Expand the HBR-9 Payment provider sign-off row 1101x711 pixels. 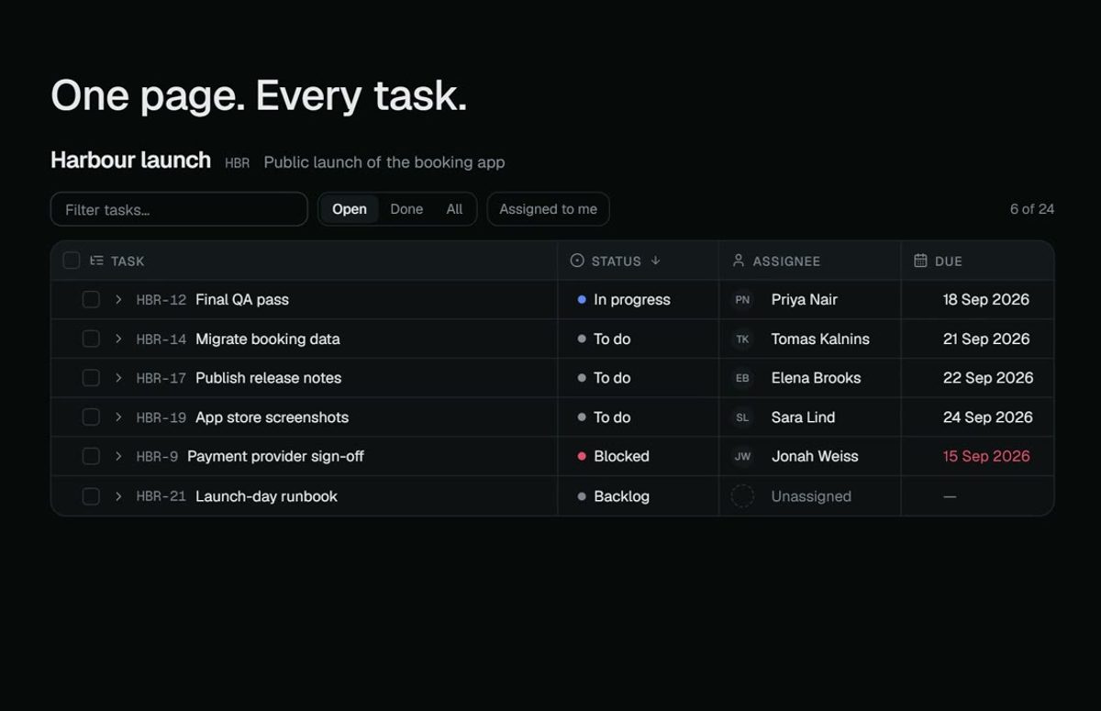click(x=118, y=456)
